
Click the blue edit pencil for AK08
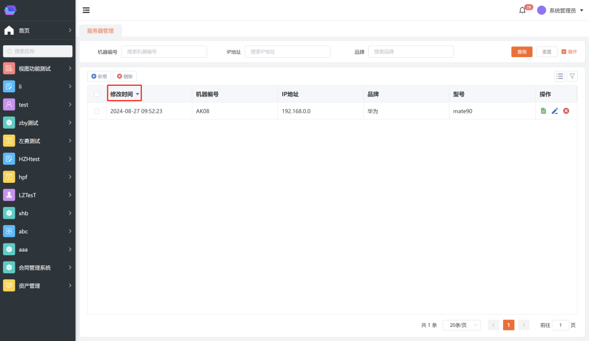[x=555, y=111]
